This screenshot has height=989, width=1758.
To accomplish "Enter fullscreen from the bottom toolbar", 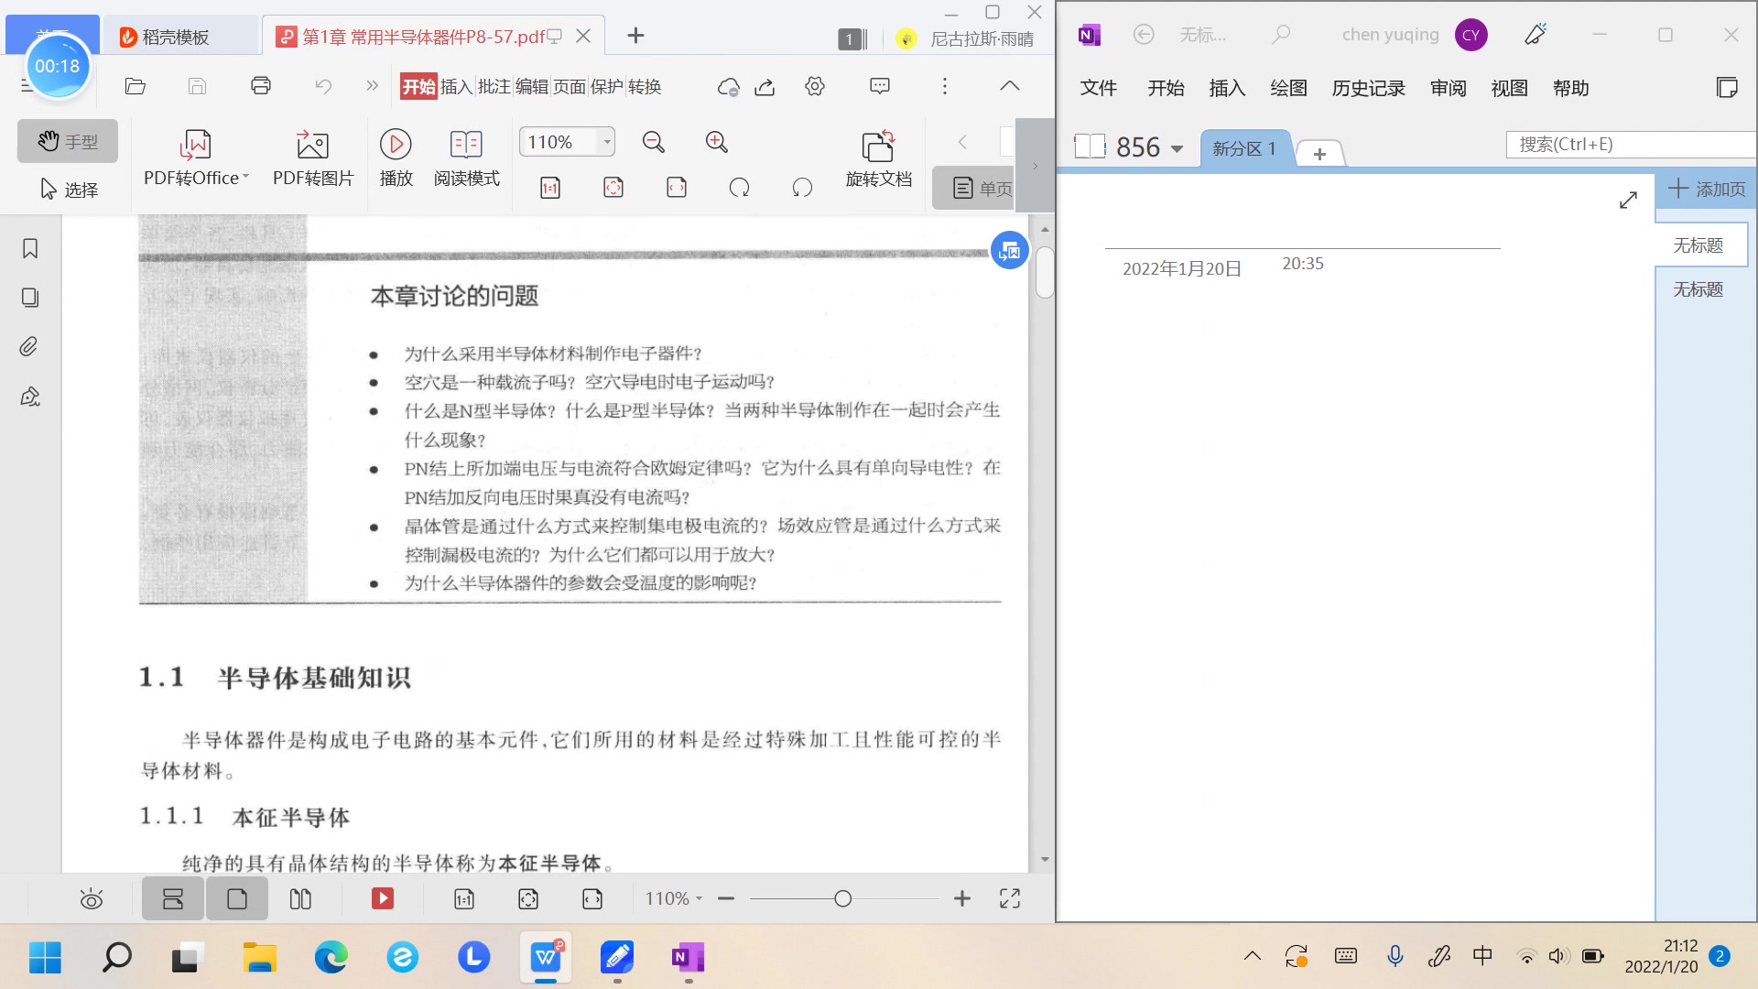I will [x=1009, y=898].
